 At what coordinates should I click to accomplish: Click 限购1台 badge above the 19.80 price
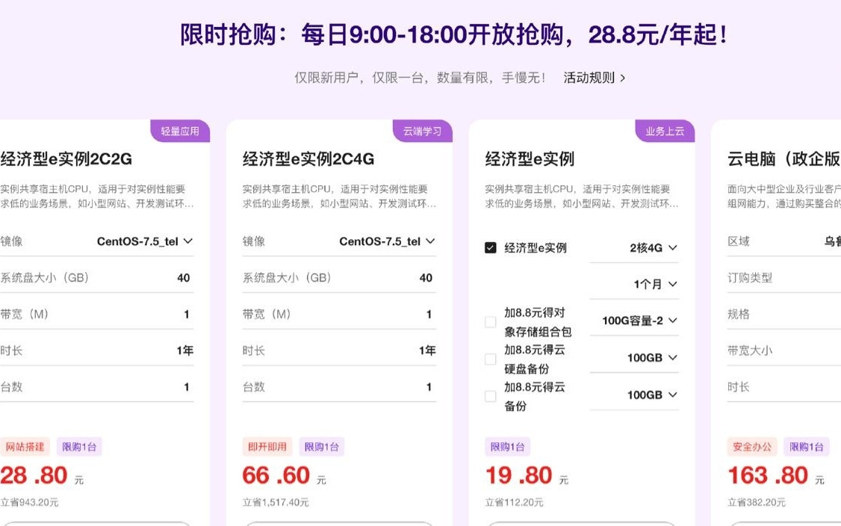click(x=507, y=447)
